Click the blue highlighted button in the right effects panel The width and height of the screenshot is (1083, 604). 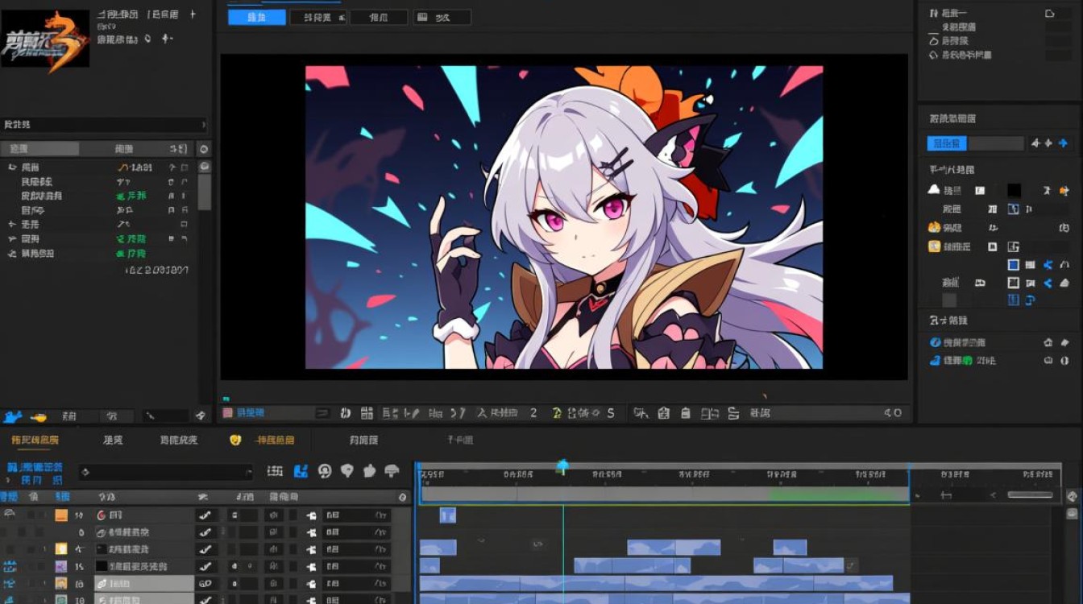(947, 143)
